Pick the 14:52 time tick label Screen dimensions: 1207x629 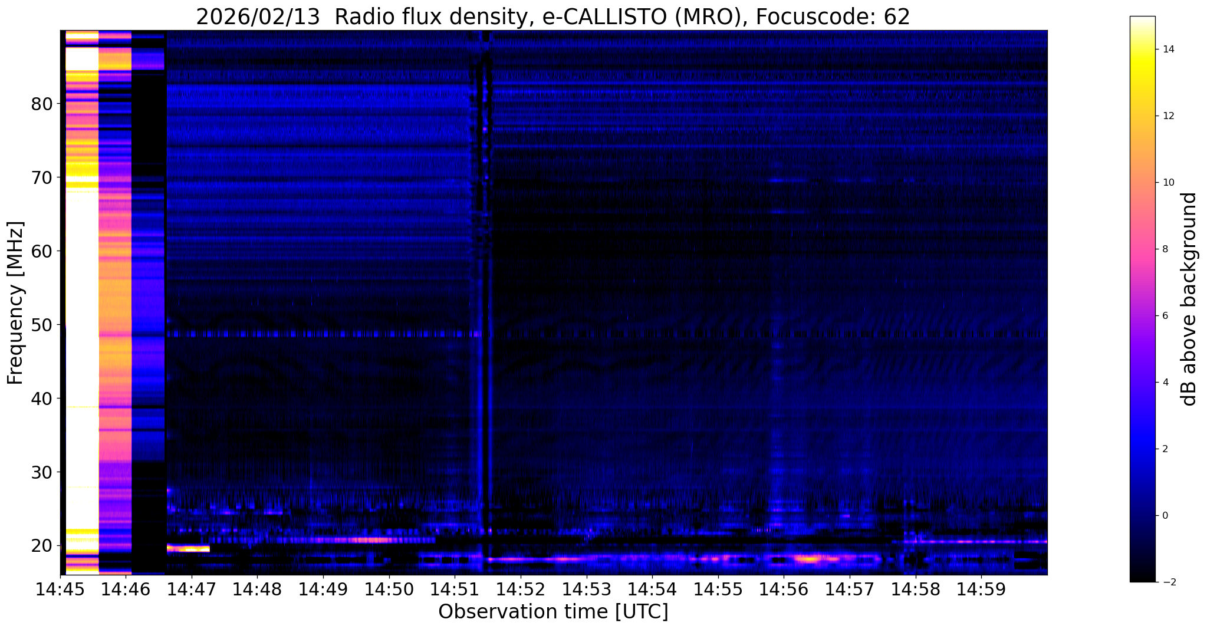(x=520, y=588)
